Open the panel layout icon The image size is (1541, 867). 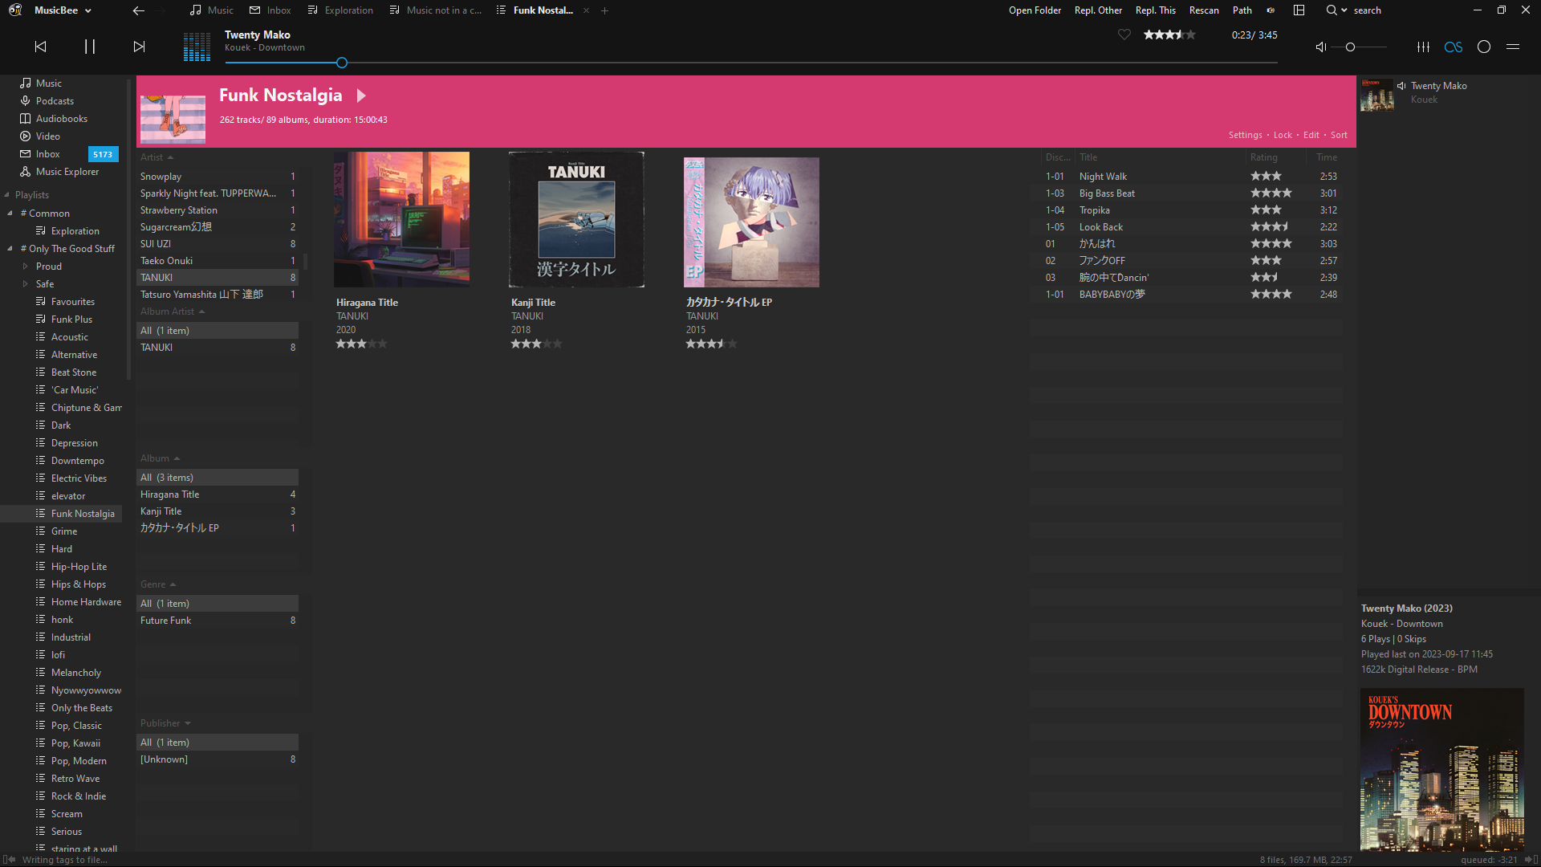1299,10
